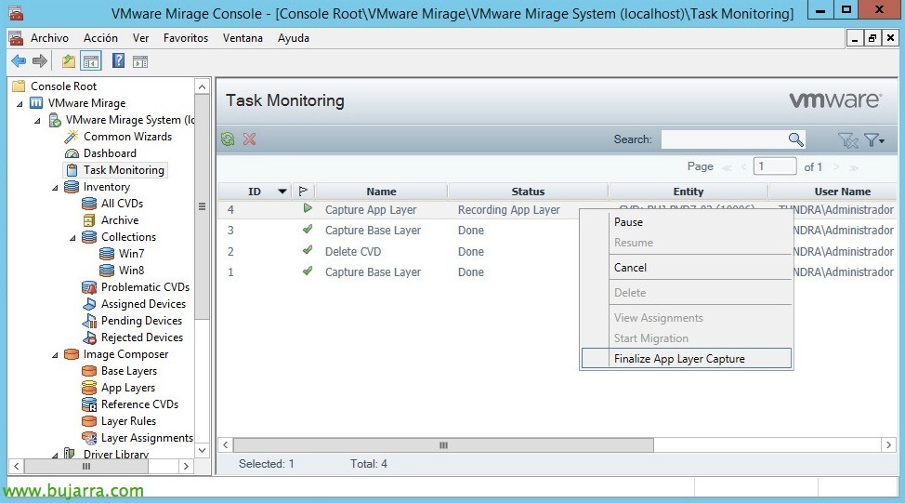Click the Rejected Devices icon
Image resolution: width=905 pixels, height=503 pixels.
[x=89, y=338]
